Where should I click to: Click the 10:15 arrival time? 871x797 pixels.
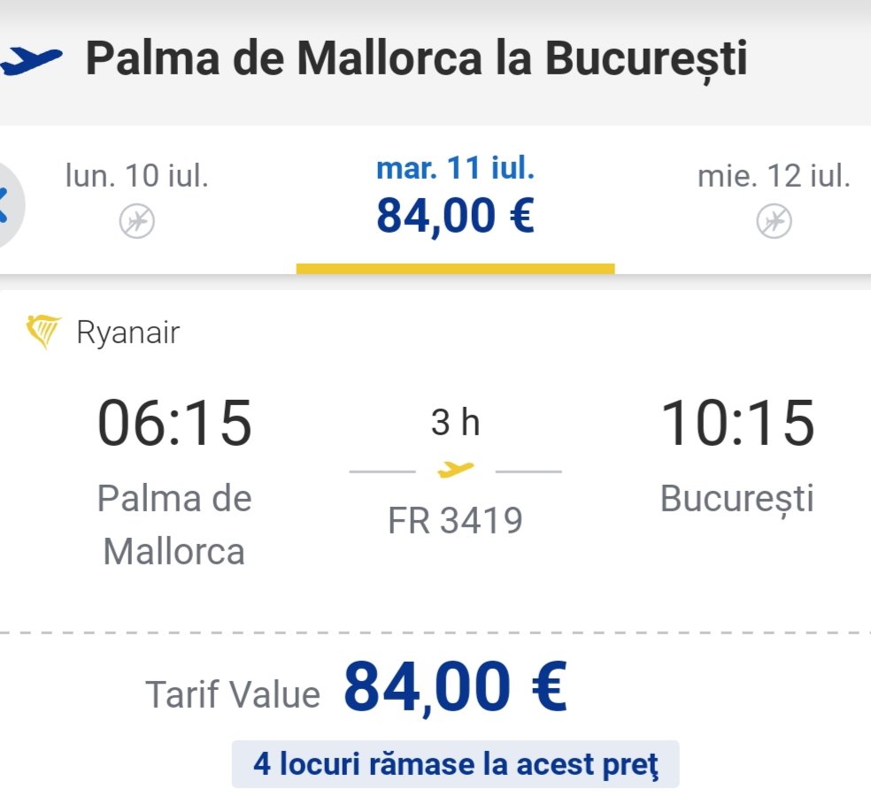[x=737, y=424]
